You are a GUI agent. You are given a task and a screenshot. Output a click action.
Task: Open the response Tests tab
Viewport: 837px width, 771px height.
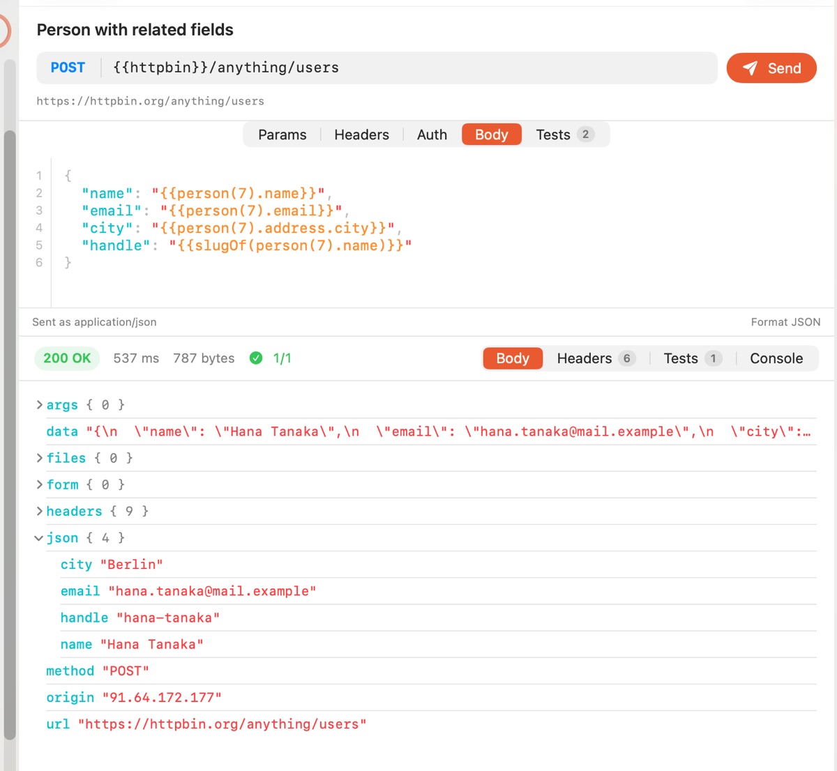click(693, 358)
